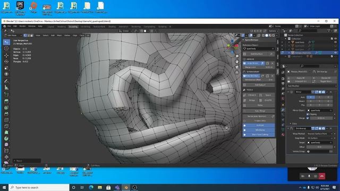Viewport: 340px width, 191px height.
Task: Click the Blender logo menu icon
Action: pos(5,27)
